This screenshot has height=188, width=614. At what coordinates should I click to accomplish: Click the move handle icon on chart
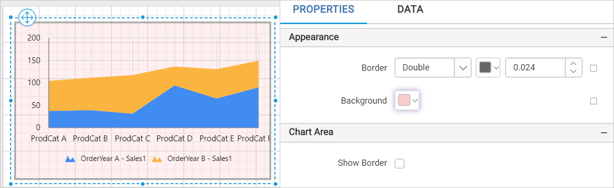click(27, 18)
